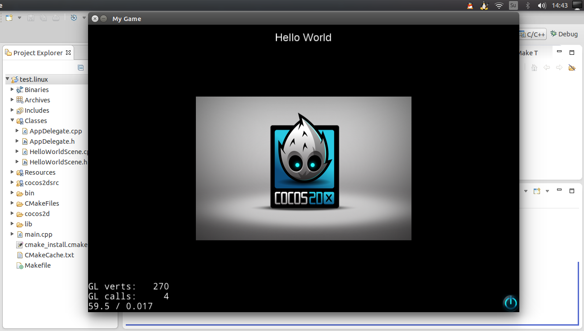584x331 pixels.
Task: Select the Classes folder
Action: 35,121
